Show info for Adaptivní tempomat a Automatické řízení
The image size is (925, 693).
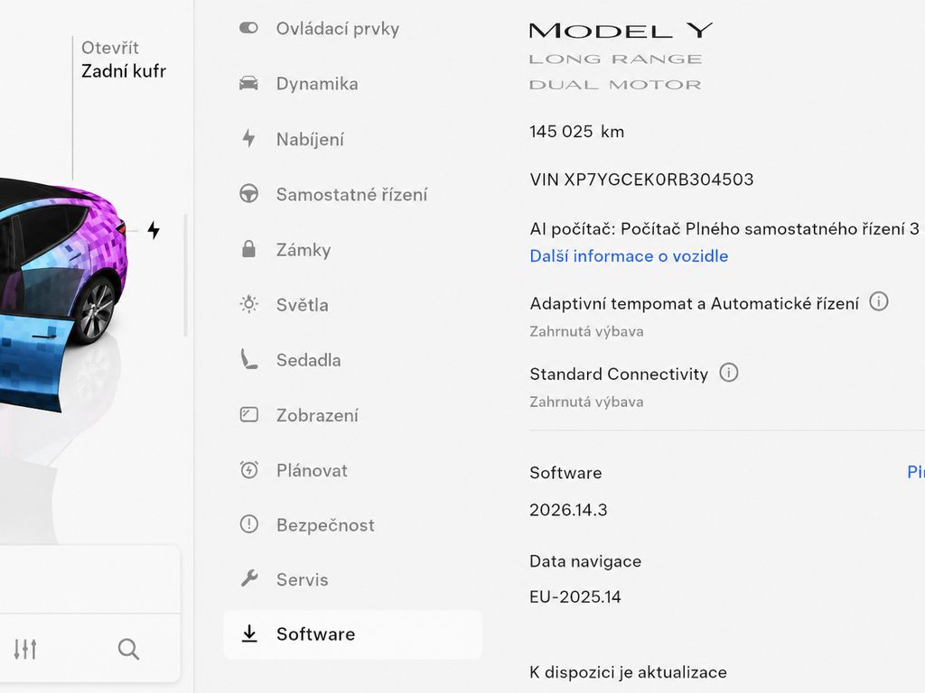point(878,301)
